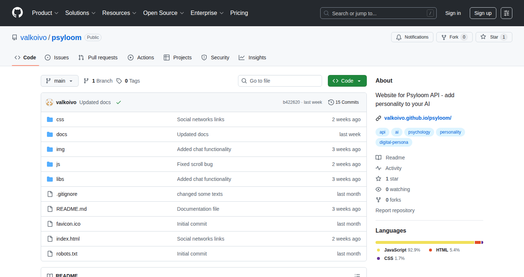Click the fork icon next to 0 forks
The image size is (524, 277).
(378, 200)
